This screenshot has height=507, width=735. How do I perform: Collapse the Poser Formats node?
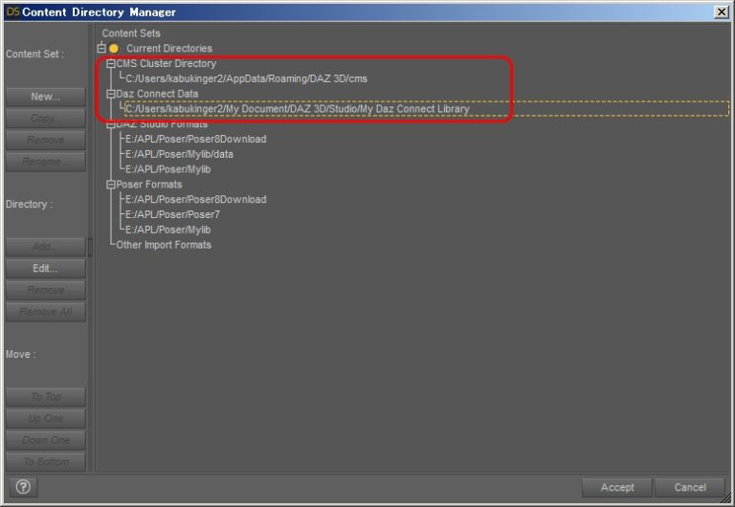(x=111, y=185)
